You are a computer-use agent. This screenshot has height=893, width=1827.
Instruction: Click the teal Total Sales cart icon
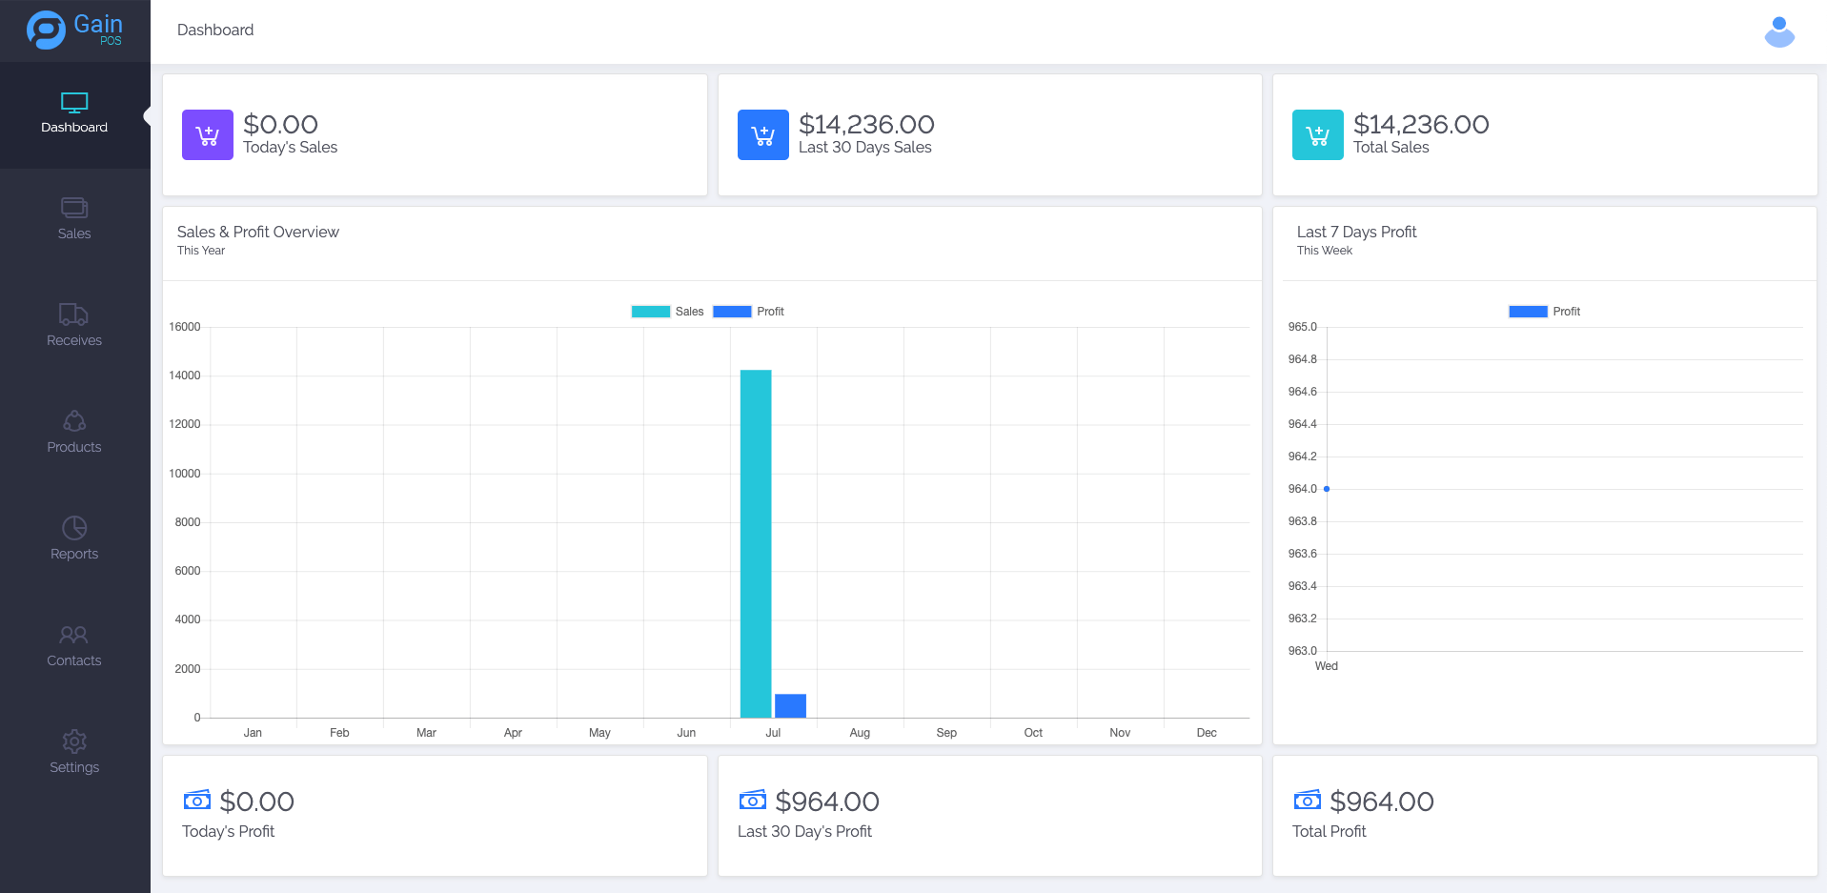point(1318,134)
